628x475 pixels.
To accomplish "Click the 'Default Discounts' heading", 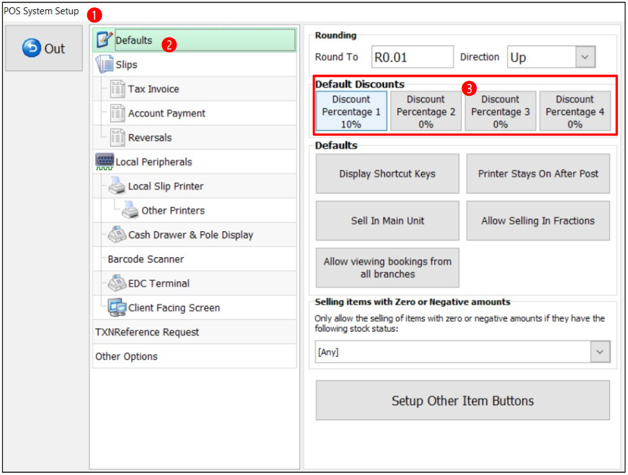I will tap(360, 84).
